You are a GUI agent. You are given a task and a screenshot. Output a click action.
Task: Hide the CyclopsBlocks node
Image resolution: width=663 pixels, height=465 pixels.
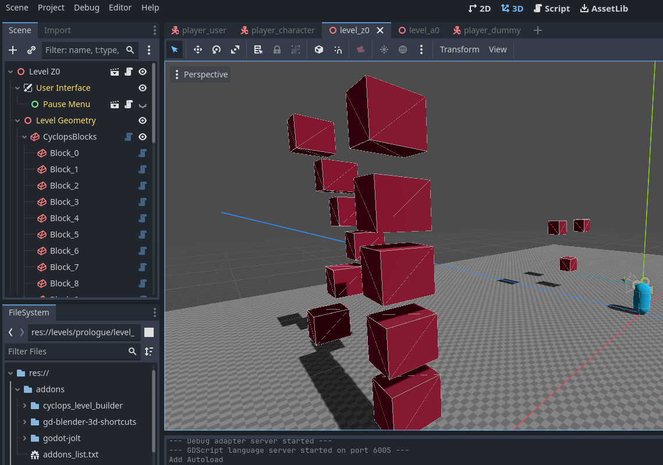point(143,137)
